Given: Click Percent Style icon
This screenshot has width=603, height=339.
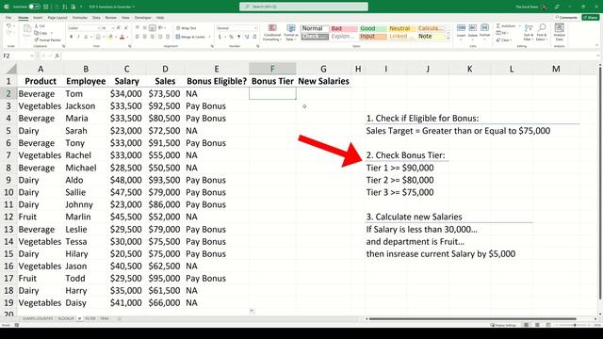Looking at the screenshot, I should [x=231, y=37].
